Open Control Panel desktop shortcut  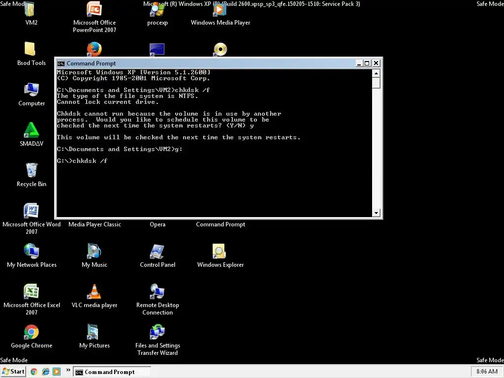click(157, 251)
